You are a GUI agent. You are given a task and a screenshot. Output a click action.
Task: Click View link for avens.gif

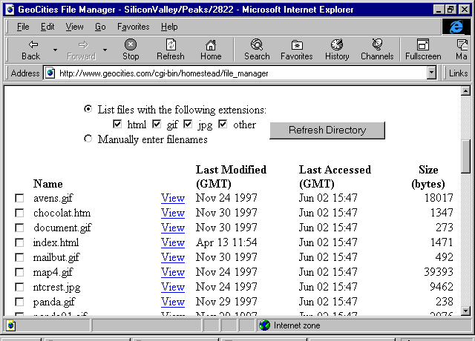click(173, 198)
